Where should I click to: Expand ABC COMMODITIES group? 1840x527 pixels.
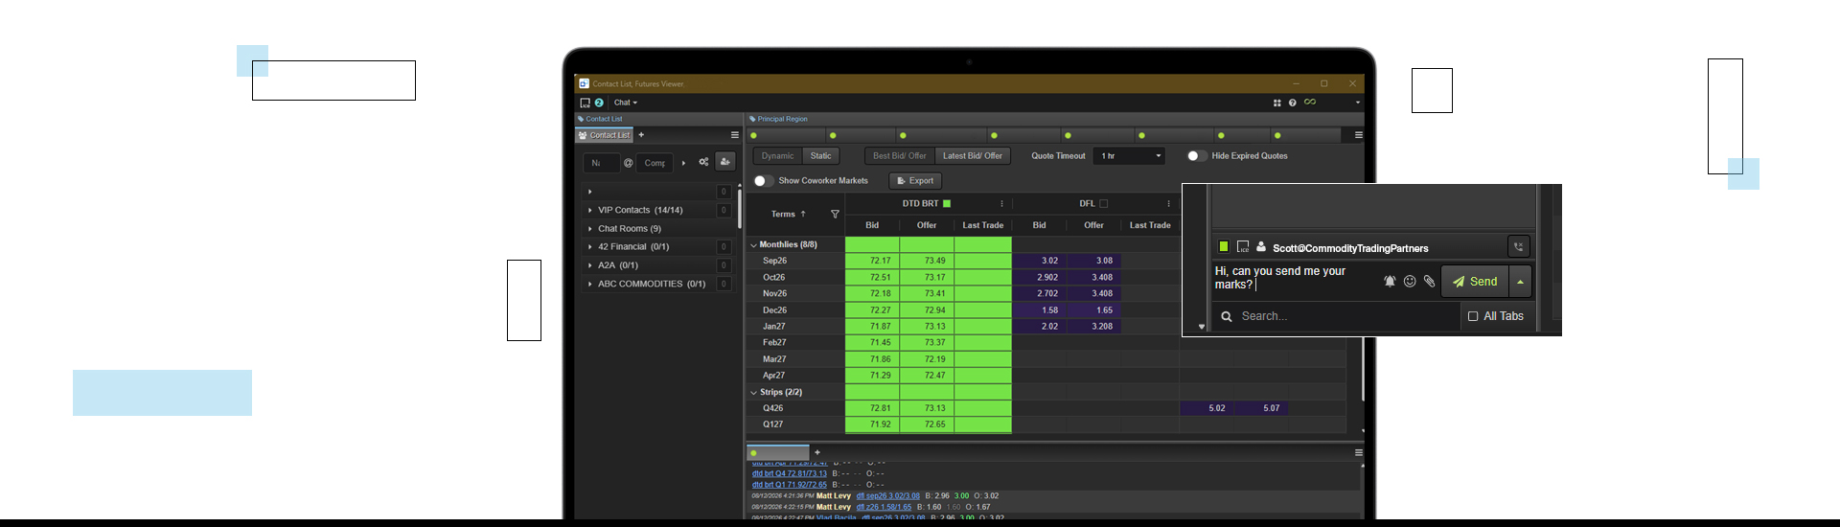click(x=590, y=284)
